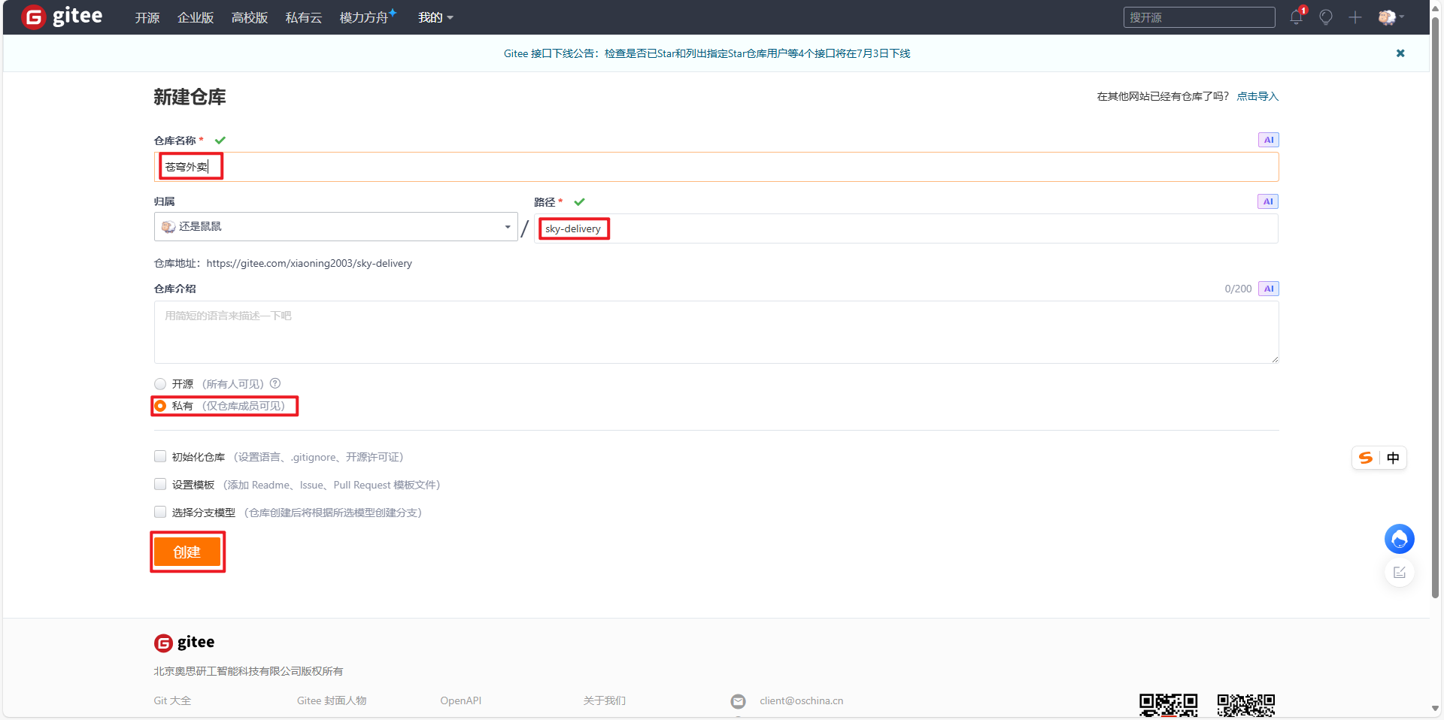Open 开源 nav item
The height and width of the screenshot is (720, 1444).
147,17
